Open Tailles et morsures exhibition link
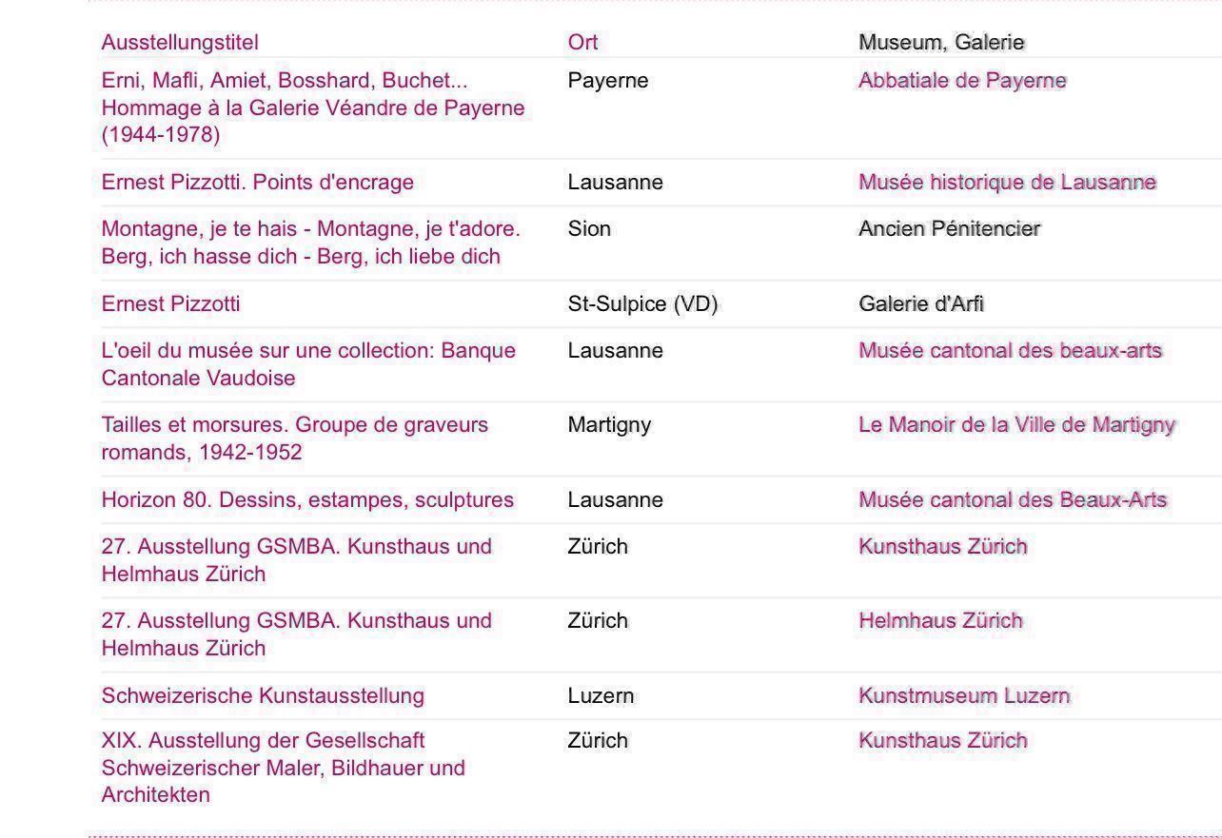This screenshot has width=1222, height=838. 295,438
